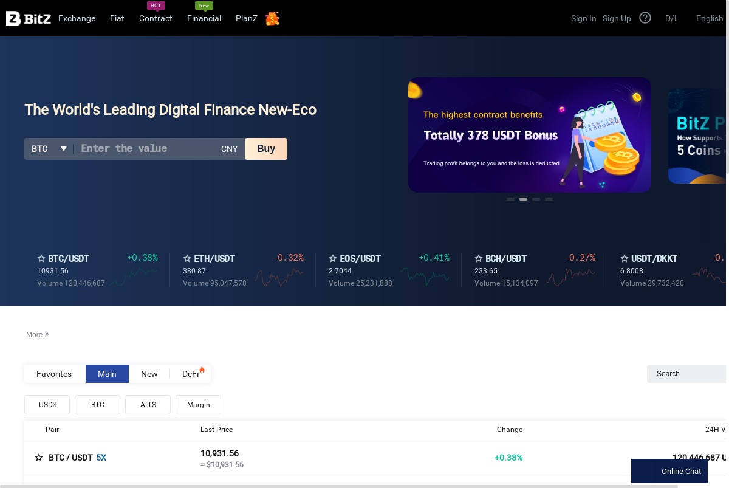
Task: Select the first carousel indicator dot
Action: 510,199
